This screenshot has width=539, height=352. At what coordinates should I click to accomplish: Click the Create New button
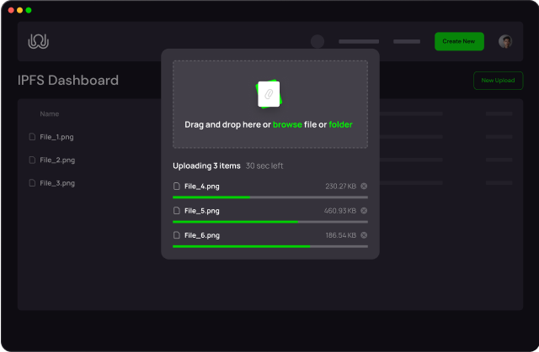[459, 41]
